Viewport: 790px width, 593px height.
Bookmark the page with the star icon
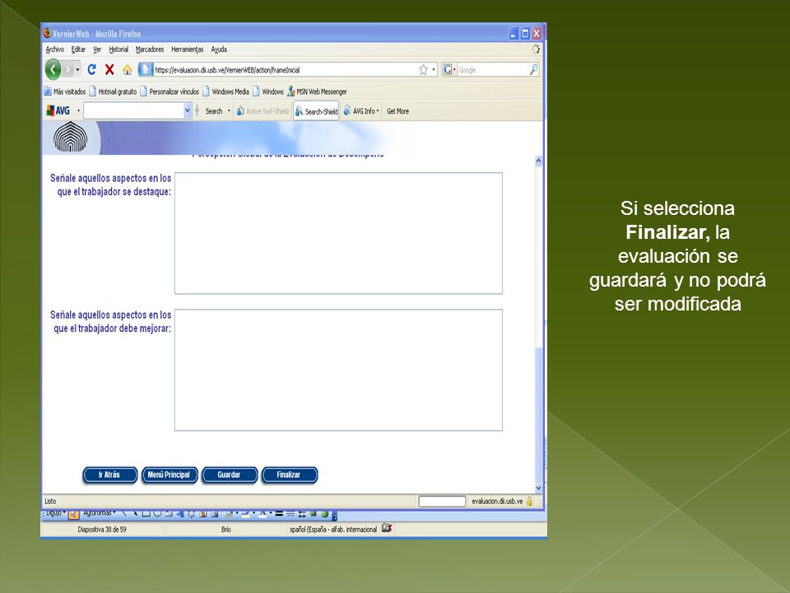423,69
